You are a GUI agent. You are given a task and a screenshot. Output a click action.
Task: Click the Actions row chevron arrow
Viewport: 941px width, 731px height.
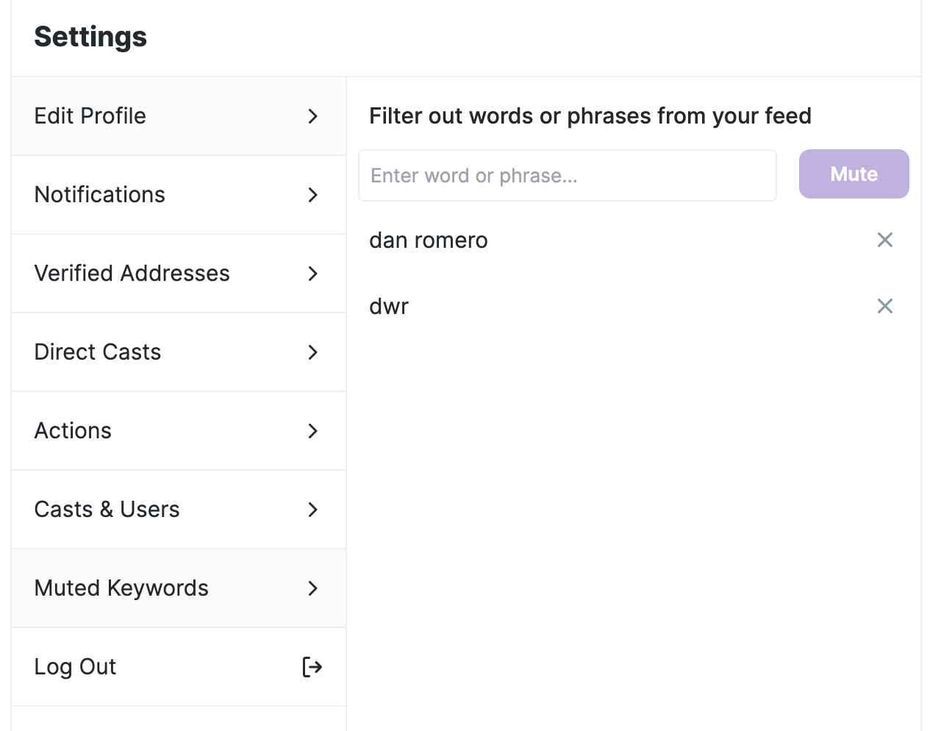(x=313, y=431)
